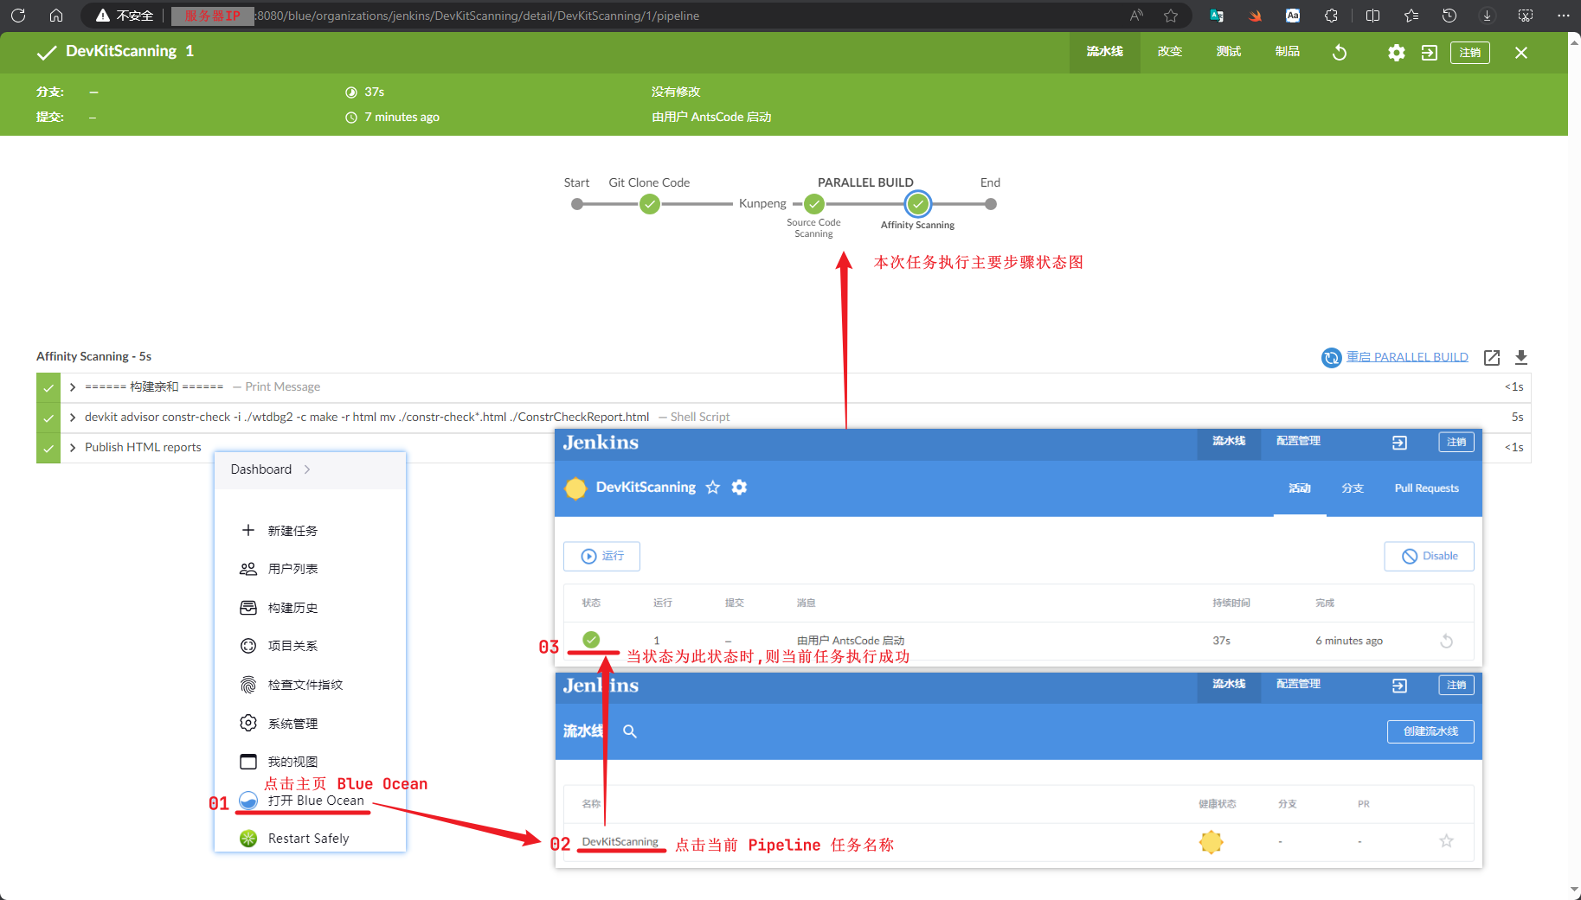This screenshot has height=900, width=1581.
Task: Switch to the 制品 tab
Action: [x=1288, y=52]
